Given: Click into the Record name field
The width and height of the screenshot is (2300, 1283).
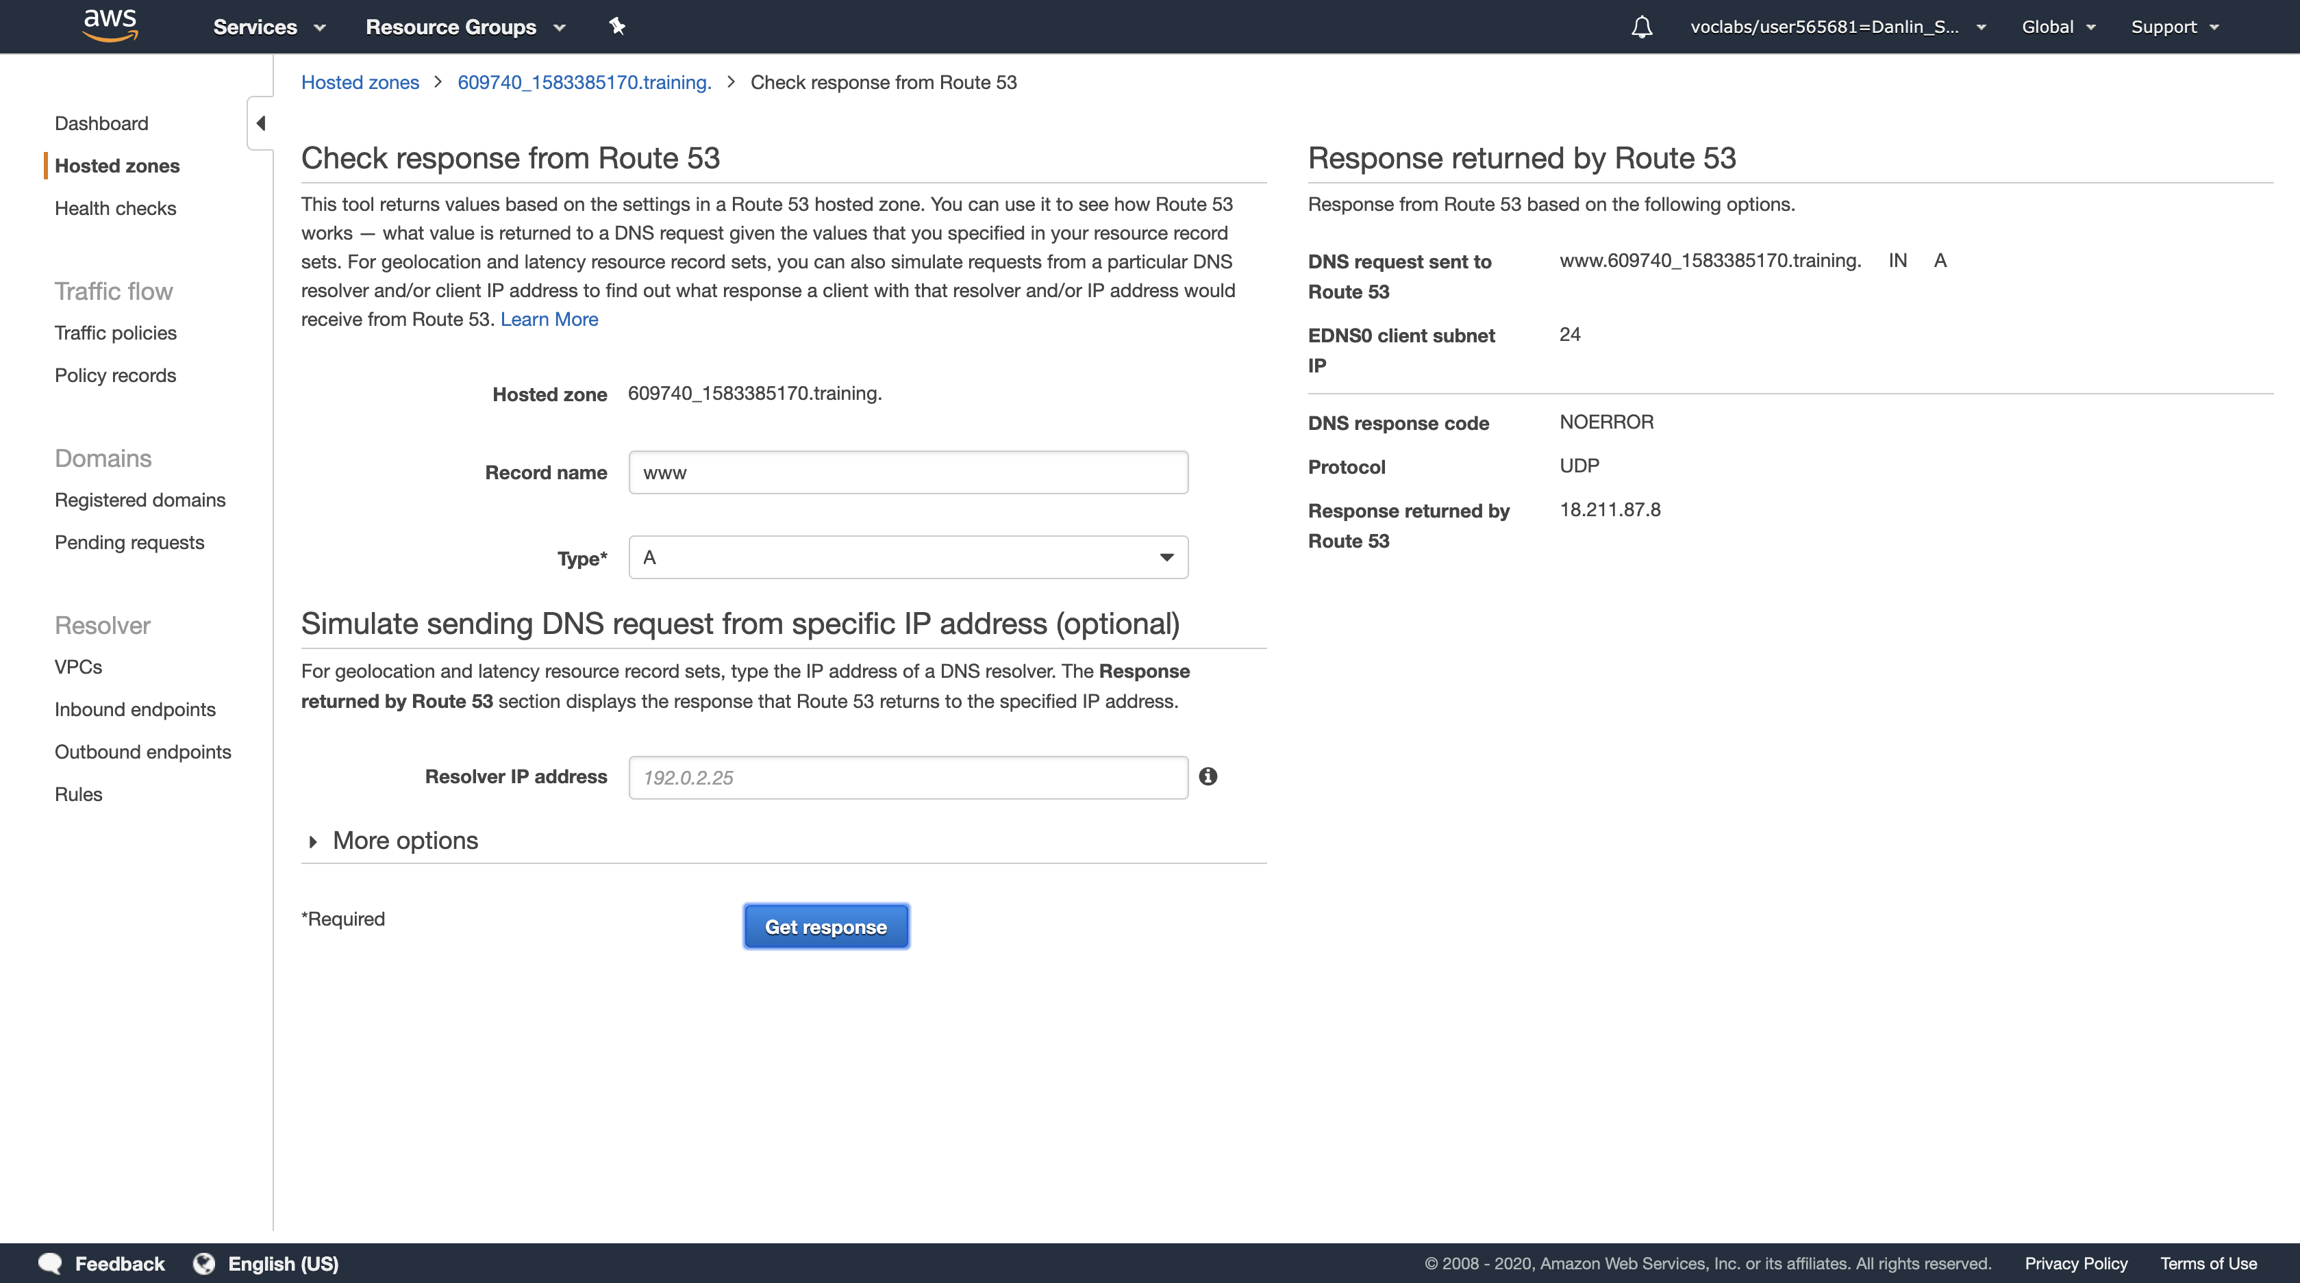Looking at the screenshot, I should pos(908,472).
